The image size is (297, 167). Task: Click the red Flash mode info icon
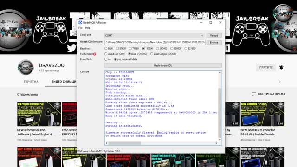(x=95, y=54)
